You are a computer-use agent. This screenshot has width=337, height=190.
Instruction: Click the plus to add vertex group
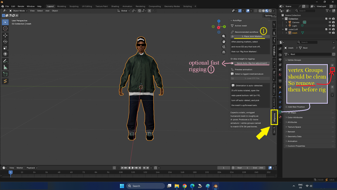coord(332,65)
